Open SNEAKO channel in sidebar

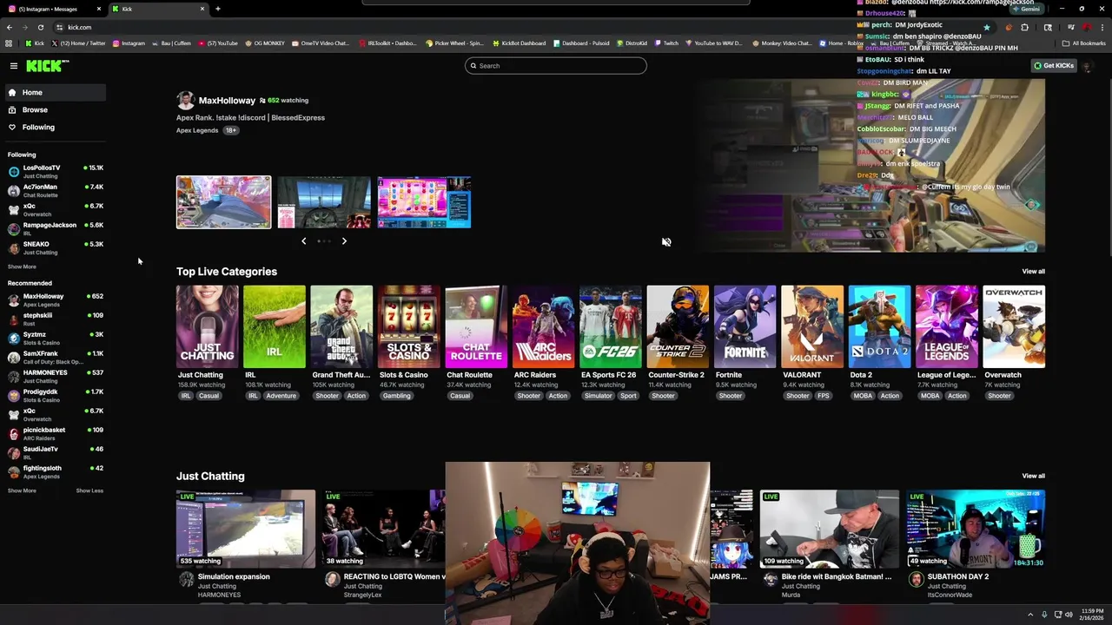pyautogui.click(x=56, y=247)
